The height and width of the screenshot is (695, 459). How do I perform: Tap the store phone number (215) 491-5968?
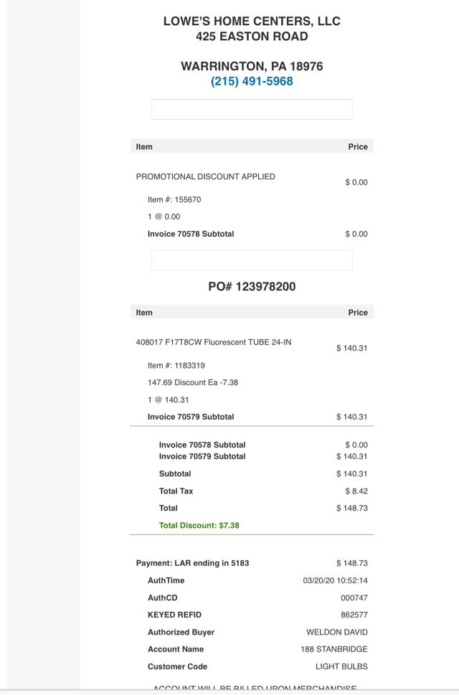pyautogui.click(x=252, y=82)
